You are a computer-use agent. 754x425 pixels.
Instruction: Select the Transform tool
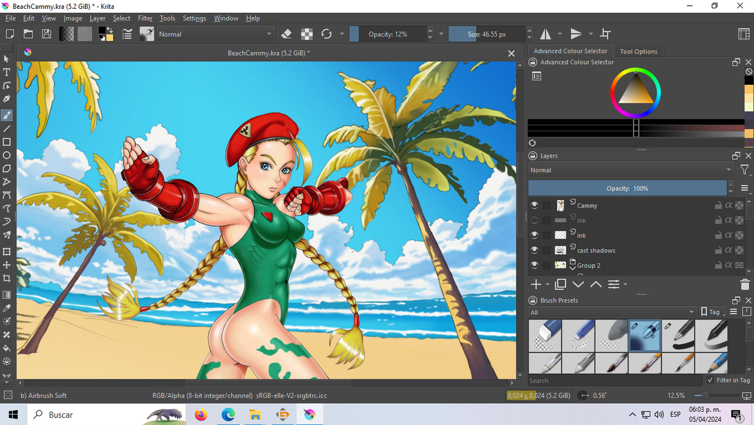coord(6,251)
